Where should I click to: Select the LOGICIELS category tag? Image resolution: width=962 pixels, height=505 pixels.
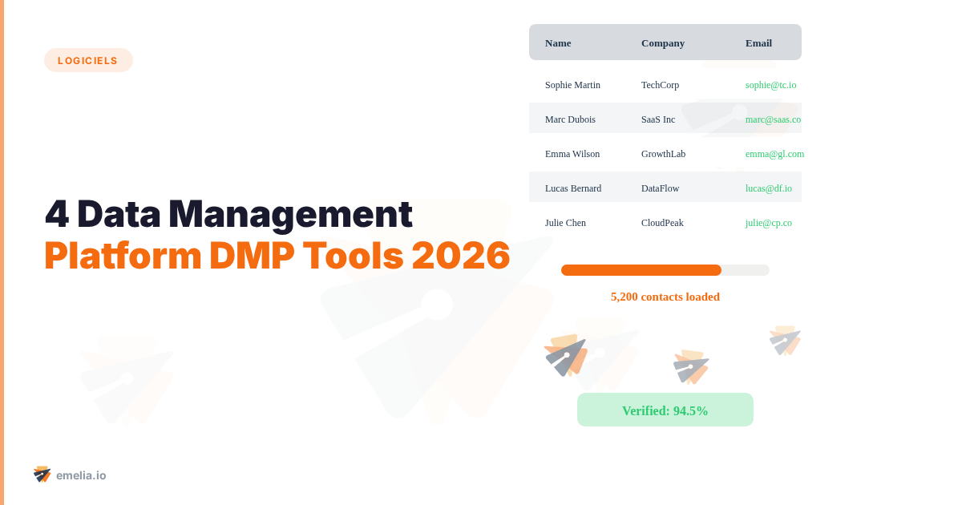click(x=88, y=59)
